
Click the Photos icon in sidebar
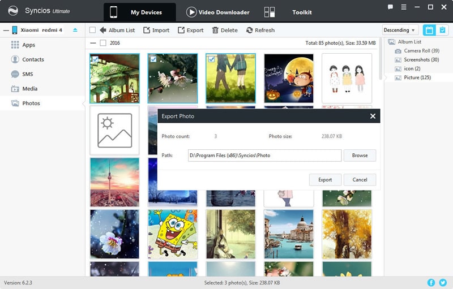point(15,103)
